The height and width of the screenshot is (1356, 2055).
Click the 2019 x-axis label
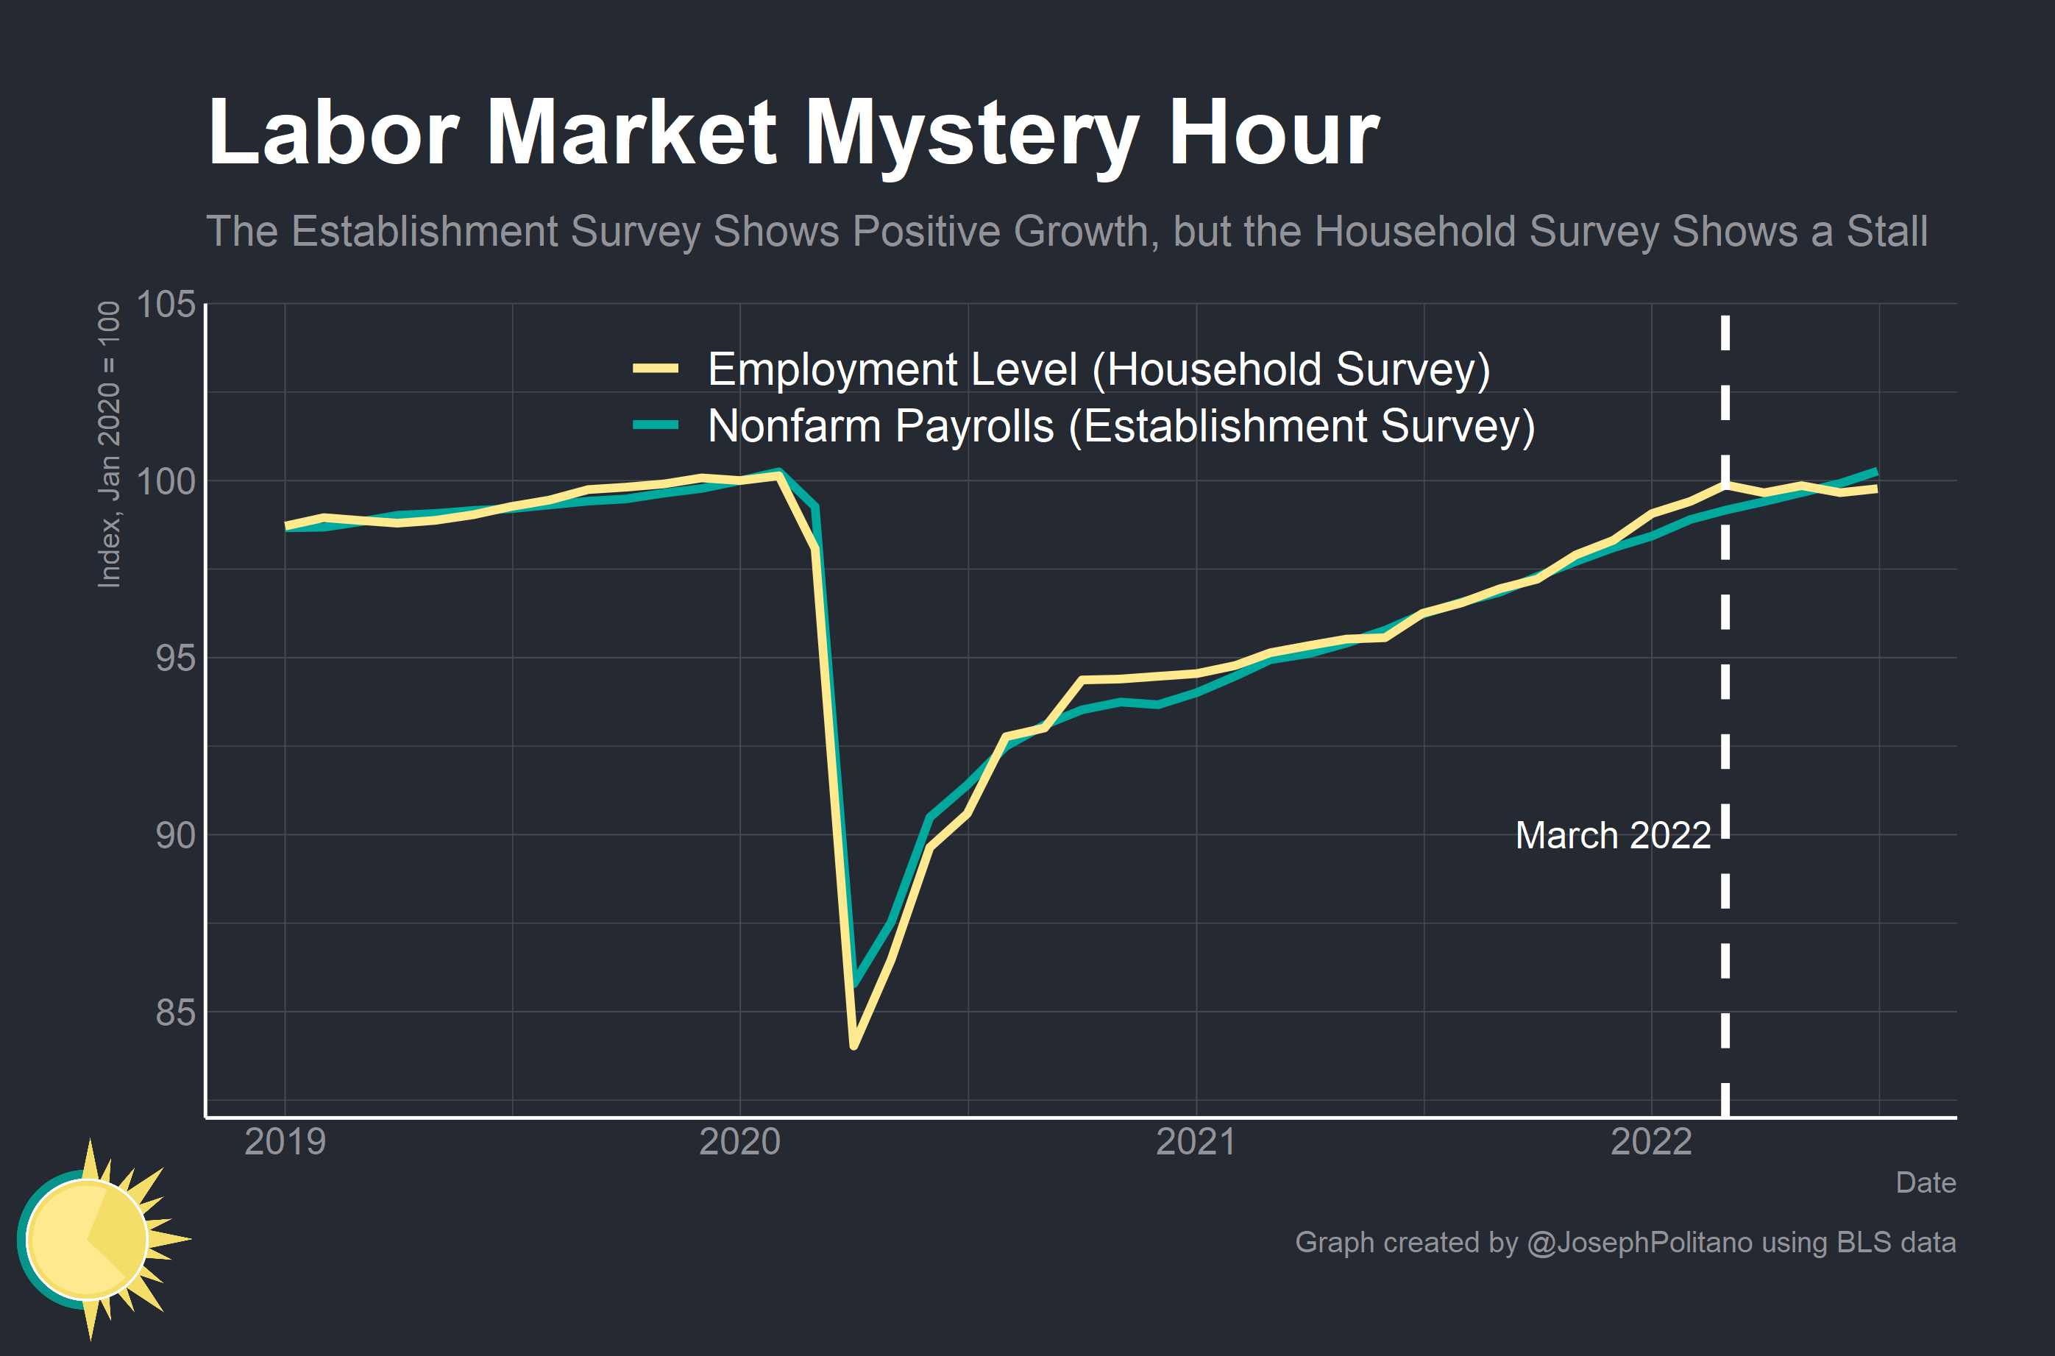[285, 1142]
